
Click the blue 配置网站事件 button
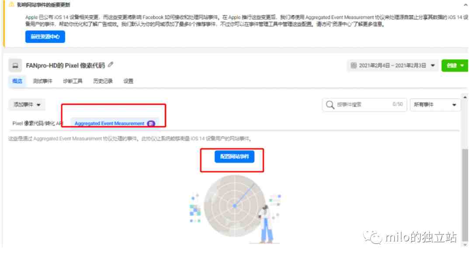pyautogui.click(x=235, y=156)
